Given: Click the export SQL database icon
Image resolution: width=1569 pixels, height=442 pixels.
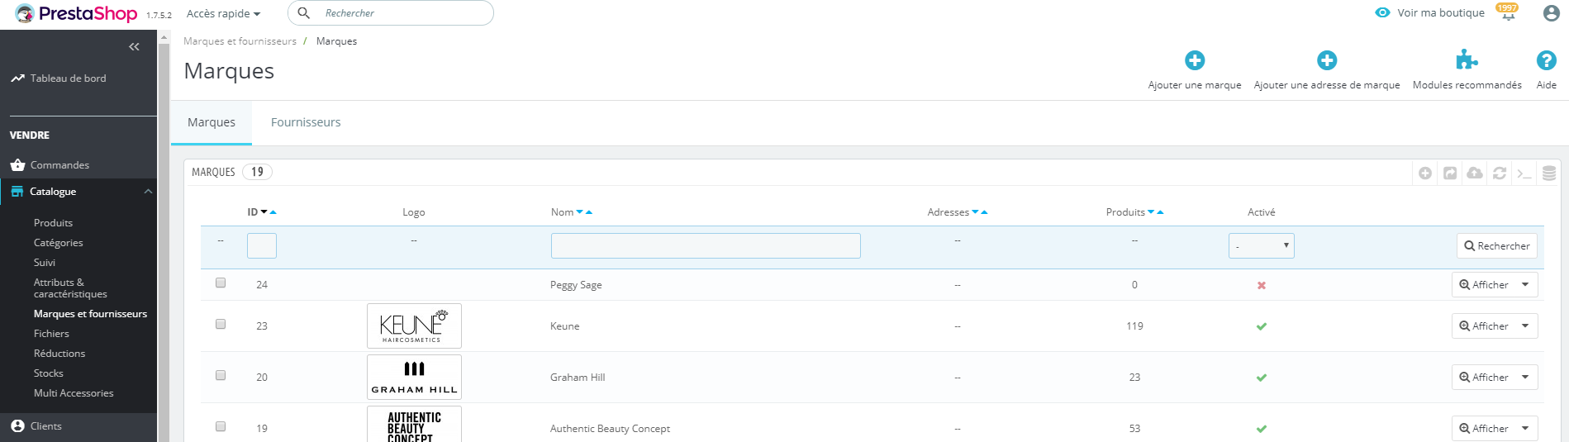Looking at the screenshot, I should [1549, 173].
